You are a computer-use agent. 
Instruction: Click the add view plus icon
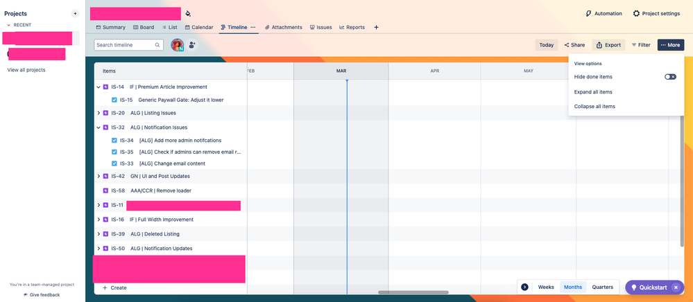click(x=376, y=28)
